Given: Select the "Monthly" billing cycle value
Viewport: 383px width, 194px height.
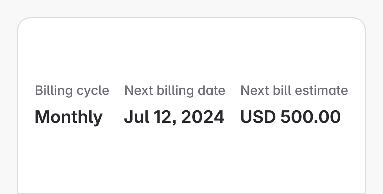Looking at the screenshot, I should 68,117.
